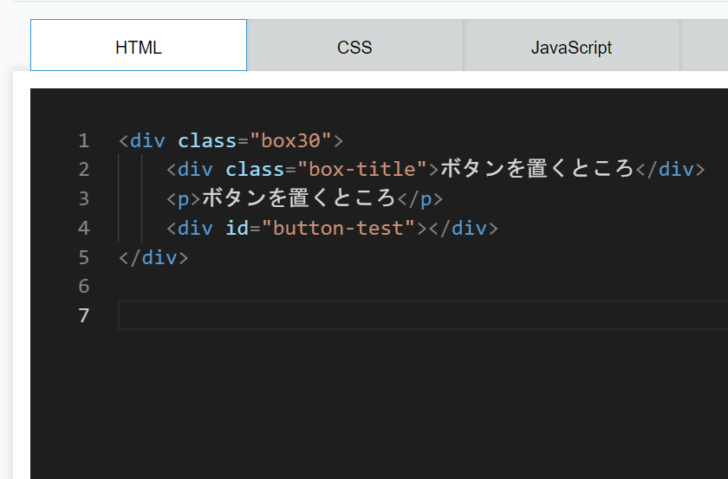Click the box-title text ボタンを置くところ on line 2

coord(537,169)
